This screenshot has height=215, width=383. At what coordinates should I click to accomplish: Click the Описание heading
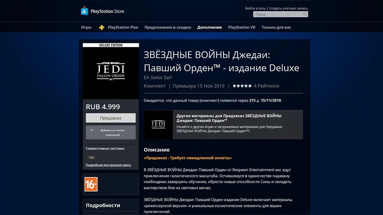coord(157,150)
